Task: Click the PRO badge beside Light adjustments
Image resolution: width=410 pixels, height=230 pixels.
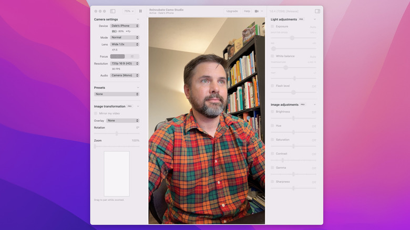Action: (301, 19)
